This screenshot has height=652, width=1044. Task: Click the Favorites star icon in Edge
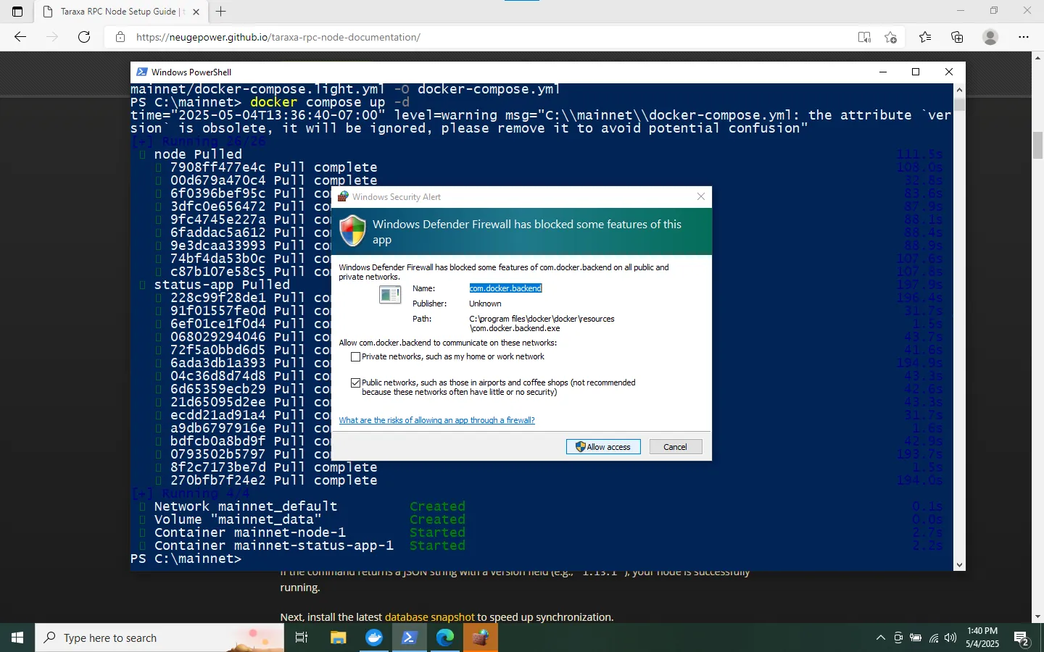(x=924, y=37)
